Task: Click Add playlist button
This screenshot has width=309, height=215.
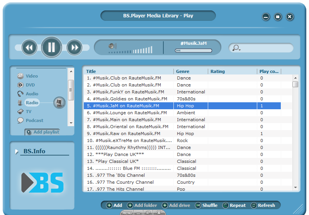Action: 42,132
